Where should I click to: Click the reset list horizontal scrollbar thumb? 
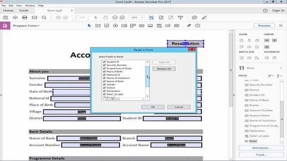click(x=113, y=99)
